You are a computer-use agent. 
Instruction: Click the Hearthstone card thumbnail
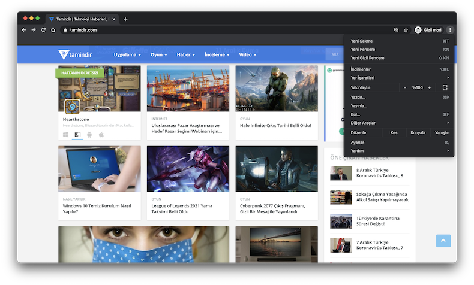[100, 89]
